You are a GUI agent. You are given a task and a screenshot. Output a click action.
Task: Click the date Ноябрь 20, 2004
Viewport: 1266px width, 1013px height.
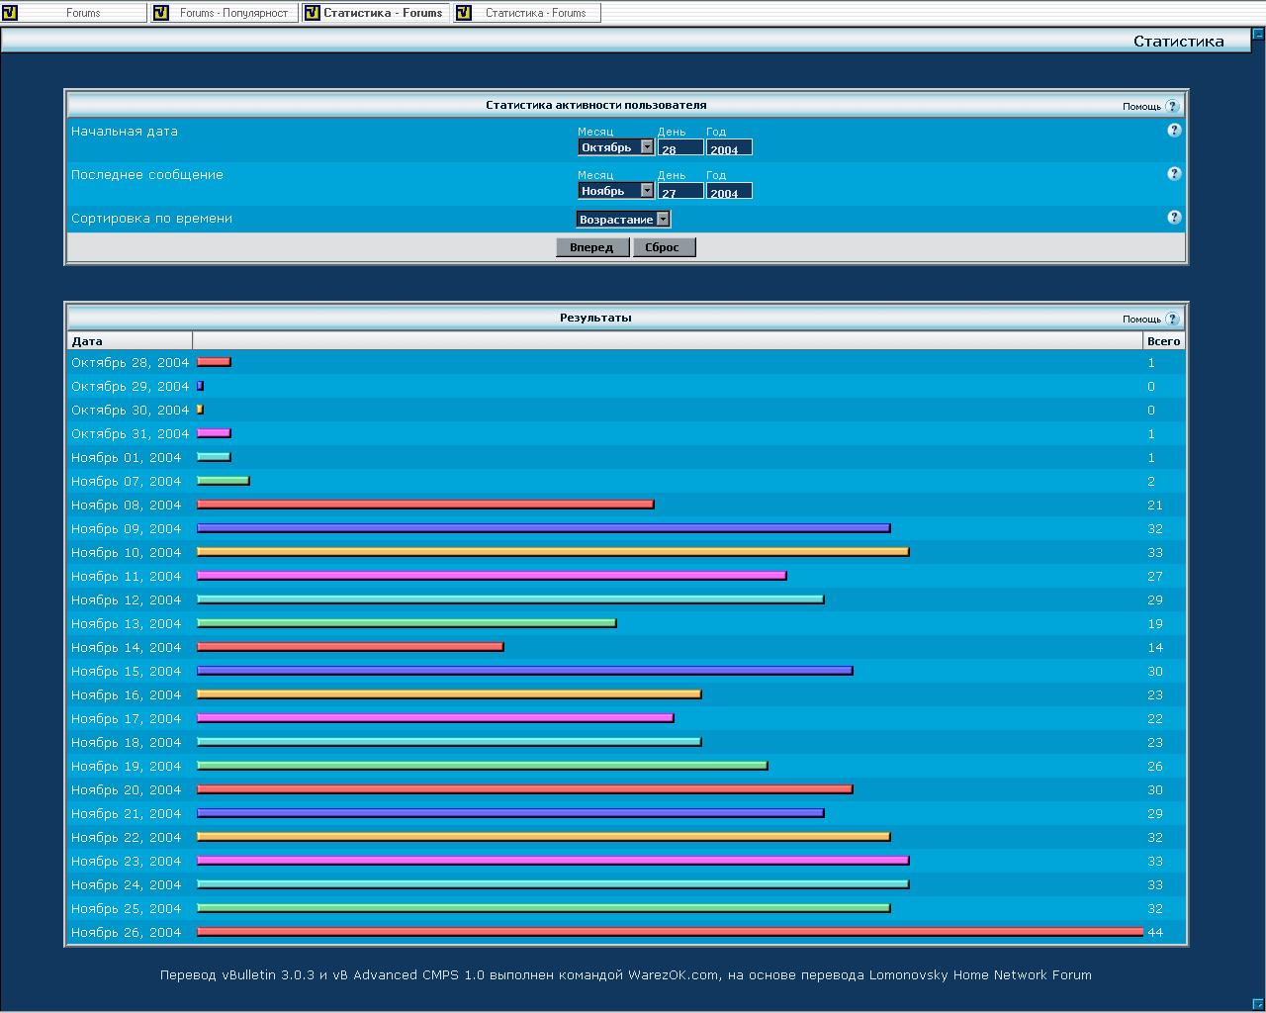pos(127,789)
